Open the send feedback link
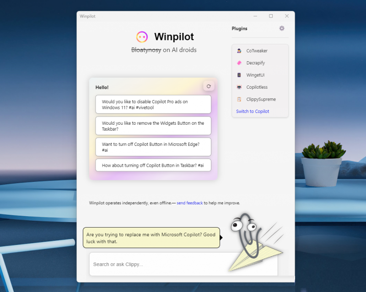Viewport: 366px width, 292px height. (x=190, y=203)
